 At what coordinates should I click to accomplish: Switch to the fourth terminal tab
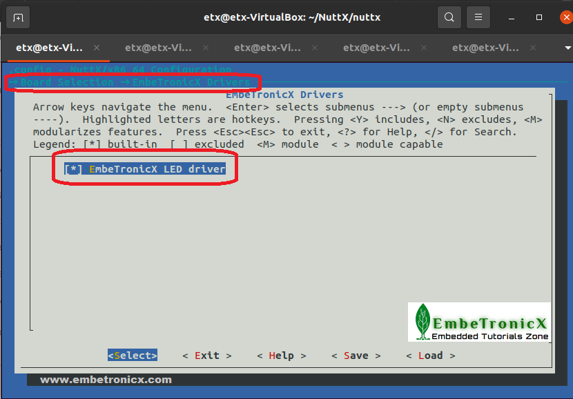pyautogui.click(x=376, y=48)
